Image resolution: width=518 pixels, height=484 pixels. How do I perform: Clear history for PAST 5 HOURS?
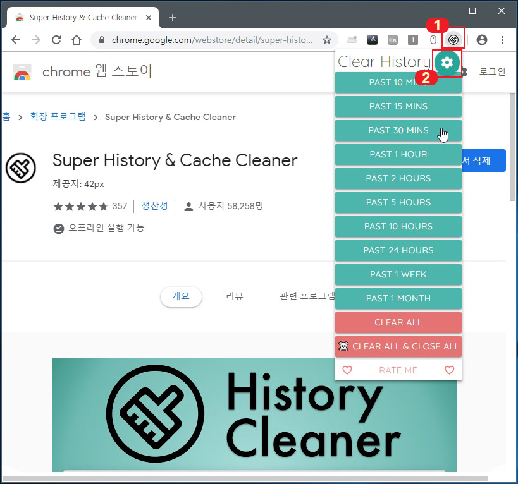tap(398, 202)
